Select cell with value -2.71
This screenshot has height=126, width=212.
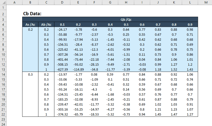[126, 64]
